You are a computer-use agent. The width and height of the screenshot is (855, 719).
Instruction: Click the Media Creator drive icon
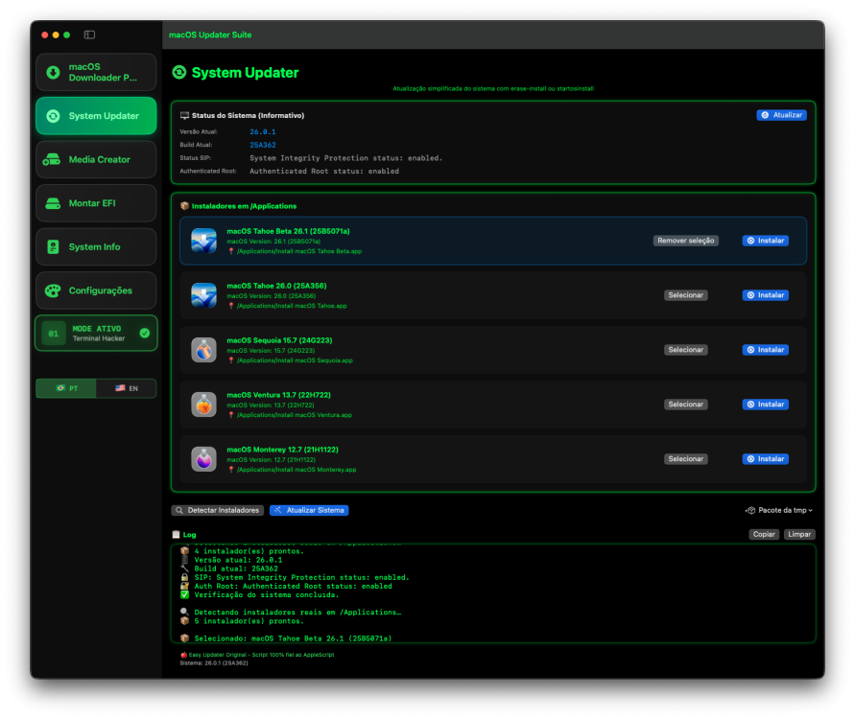pos(52,159)
